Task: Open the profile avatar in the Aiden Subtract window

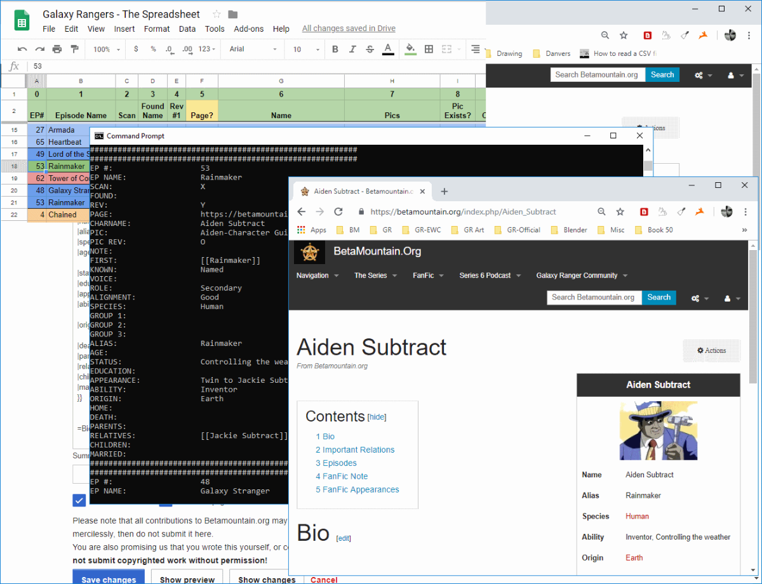Action: [x=728, y=211]
